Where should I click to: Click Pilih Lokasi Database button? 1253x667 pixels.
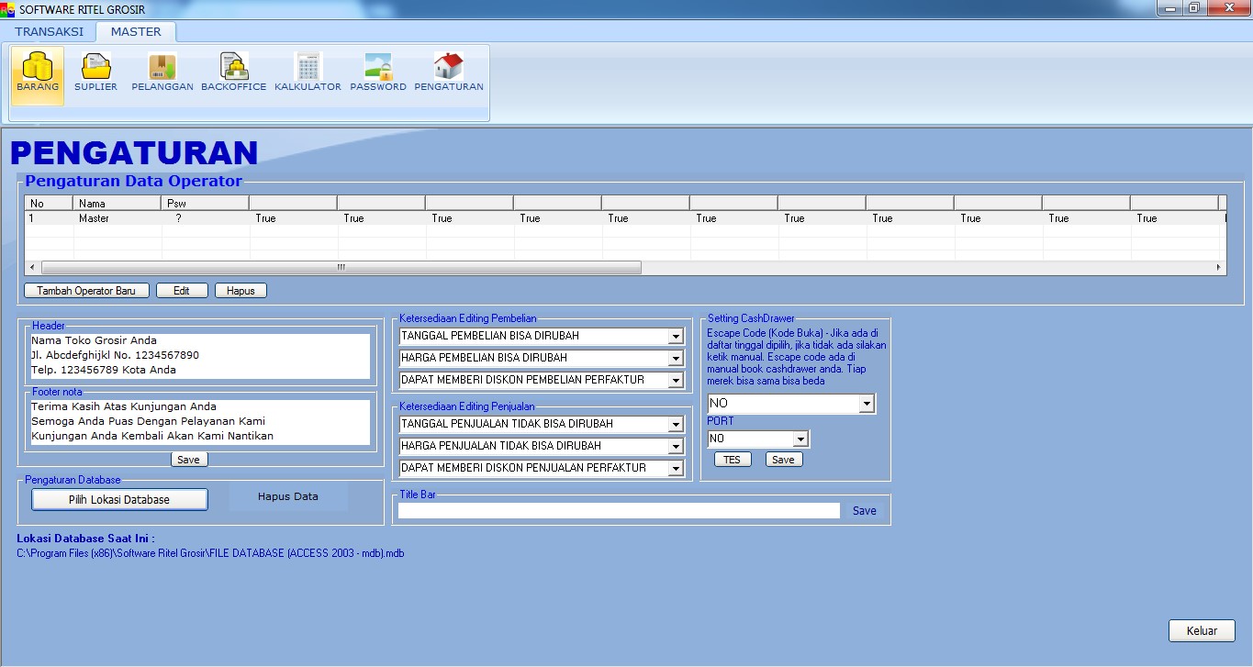119,499
